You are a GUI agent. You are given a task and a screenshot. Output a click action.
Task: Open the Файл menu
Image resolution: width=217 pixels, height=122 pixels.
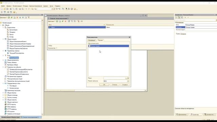[3, 6]
